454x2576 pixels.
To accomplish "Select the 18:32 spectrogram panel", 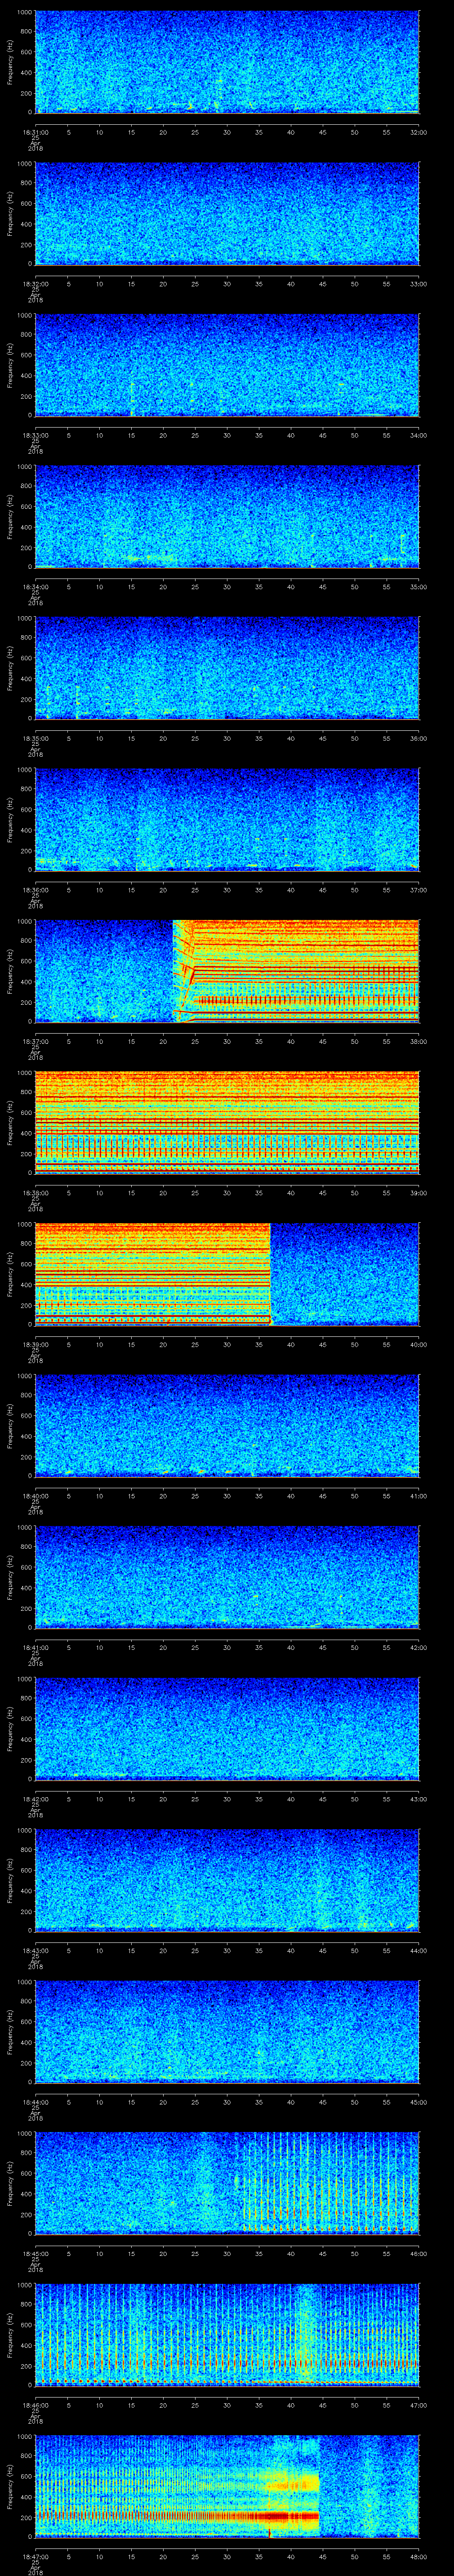I will click(227, 213).
